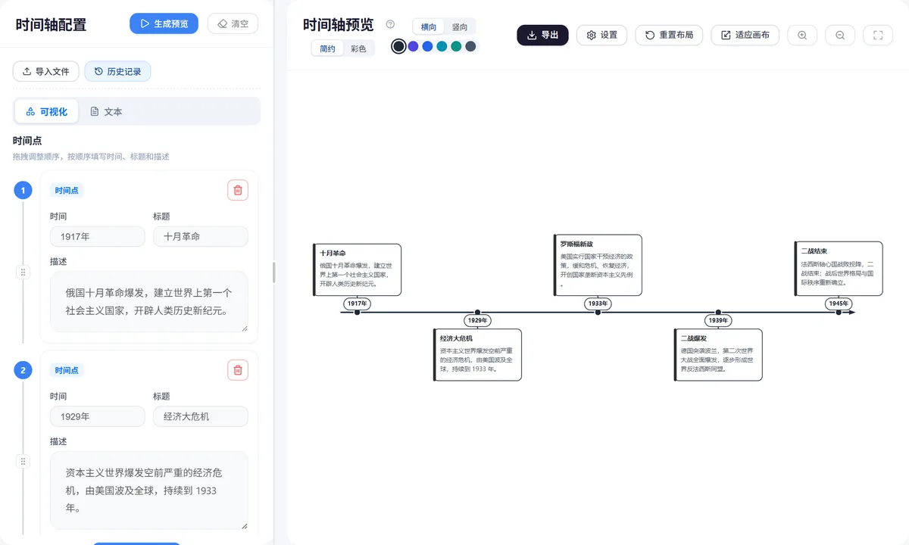
Task: Click the 生成预览 generate preview button
Action: (x=164, y=23)
